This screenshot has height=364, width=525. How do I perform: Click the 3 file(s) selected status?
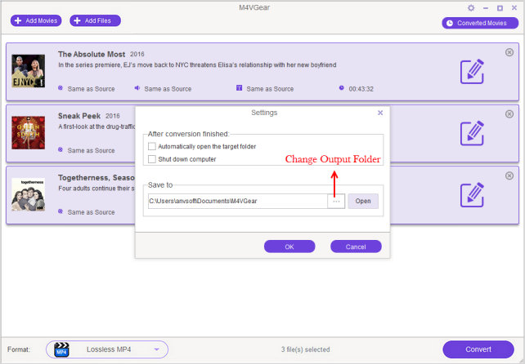[x=305, y=349]
